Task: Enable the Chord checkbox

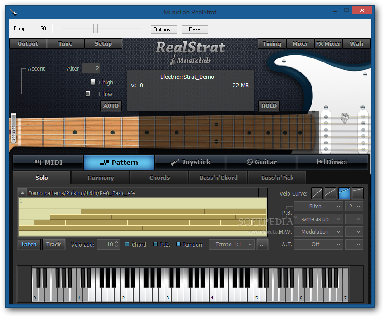Action: (127, 244)
